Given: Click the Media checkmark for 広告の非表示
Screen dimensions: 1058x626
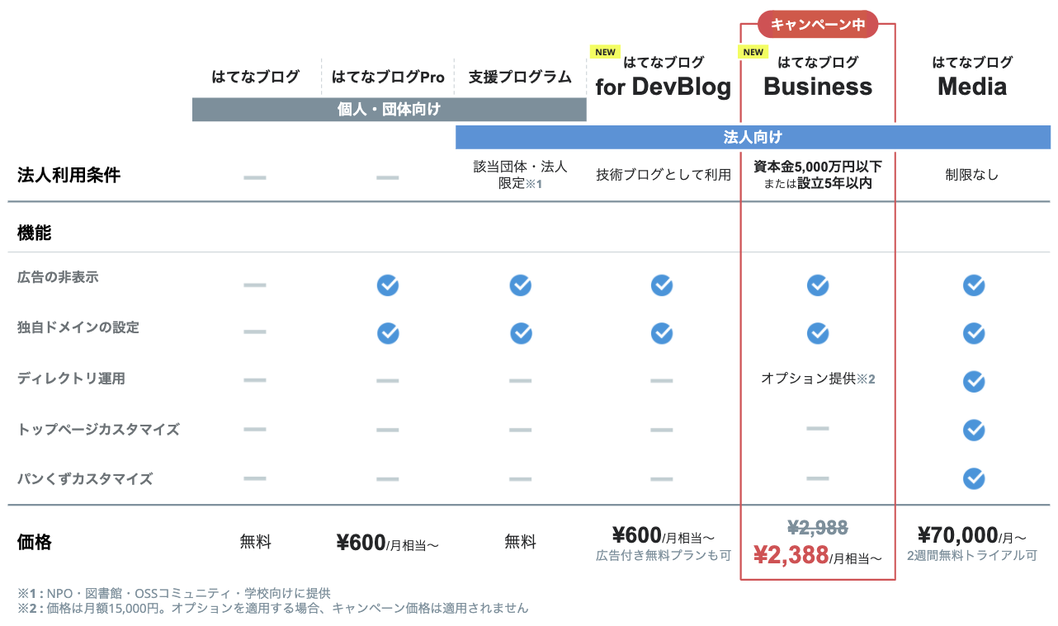Looking at the screenshot, I should (x=974, y=285).
